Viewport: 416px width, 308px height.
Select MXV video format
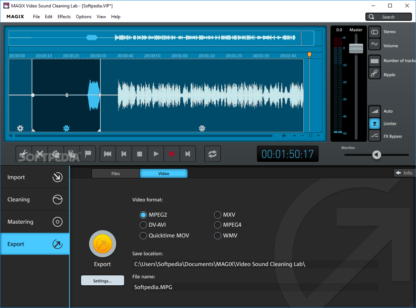[217, 215]
